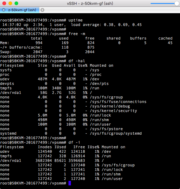
Task: Click the used value '2.7G'
Action: click(x=57, y=93)
